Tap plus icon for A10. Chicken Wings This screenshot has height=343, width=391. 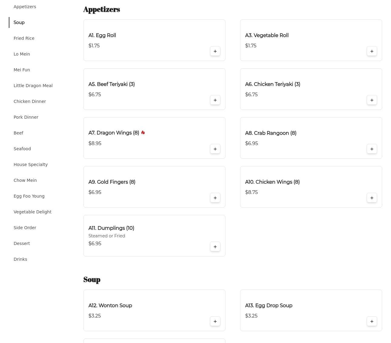tap(372, 198)
